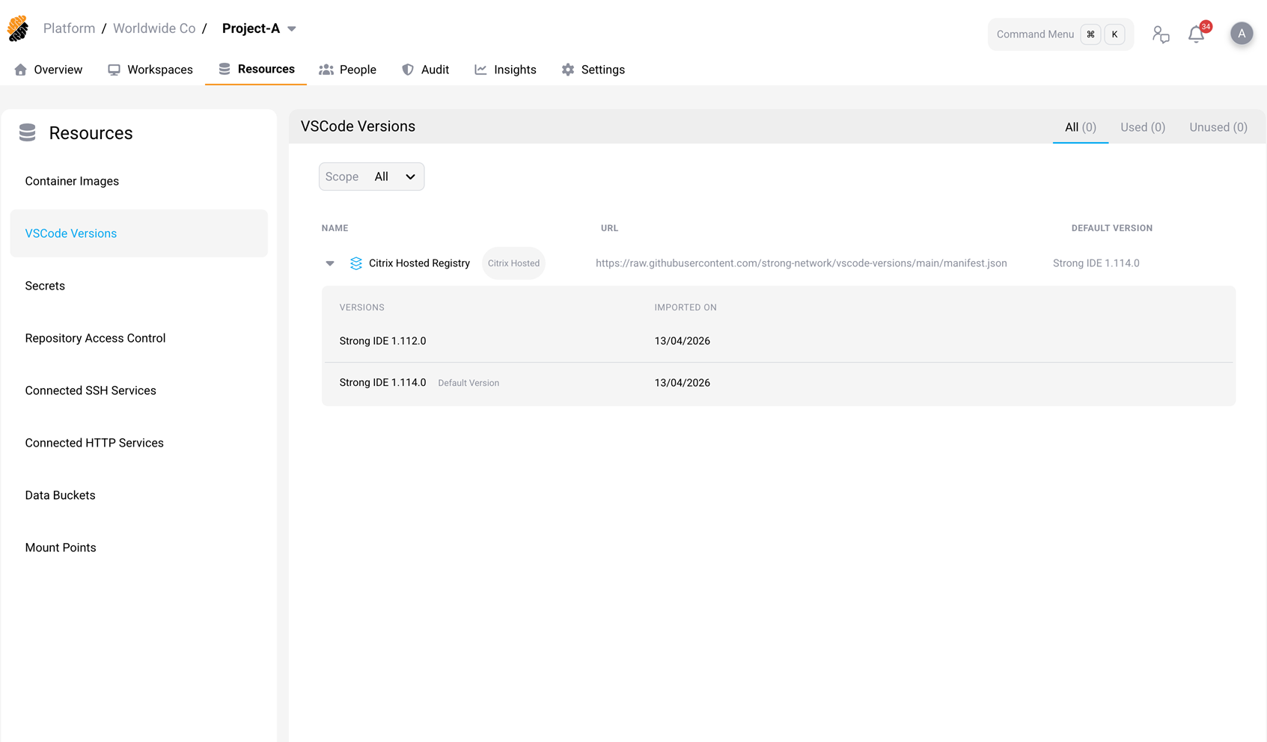Click the Resources sidebar header icon
The image size is (1267, 742).
[28, 132]
